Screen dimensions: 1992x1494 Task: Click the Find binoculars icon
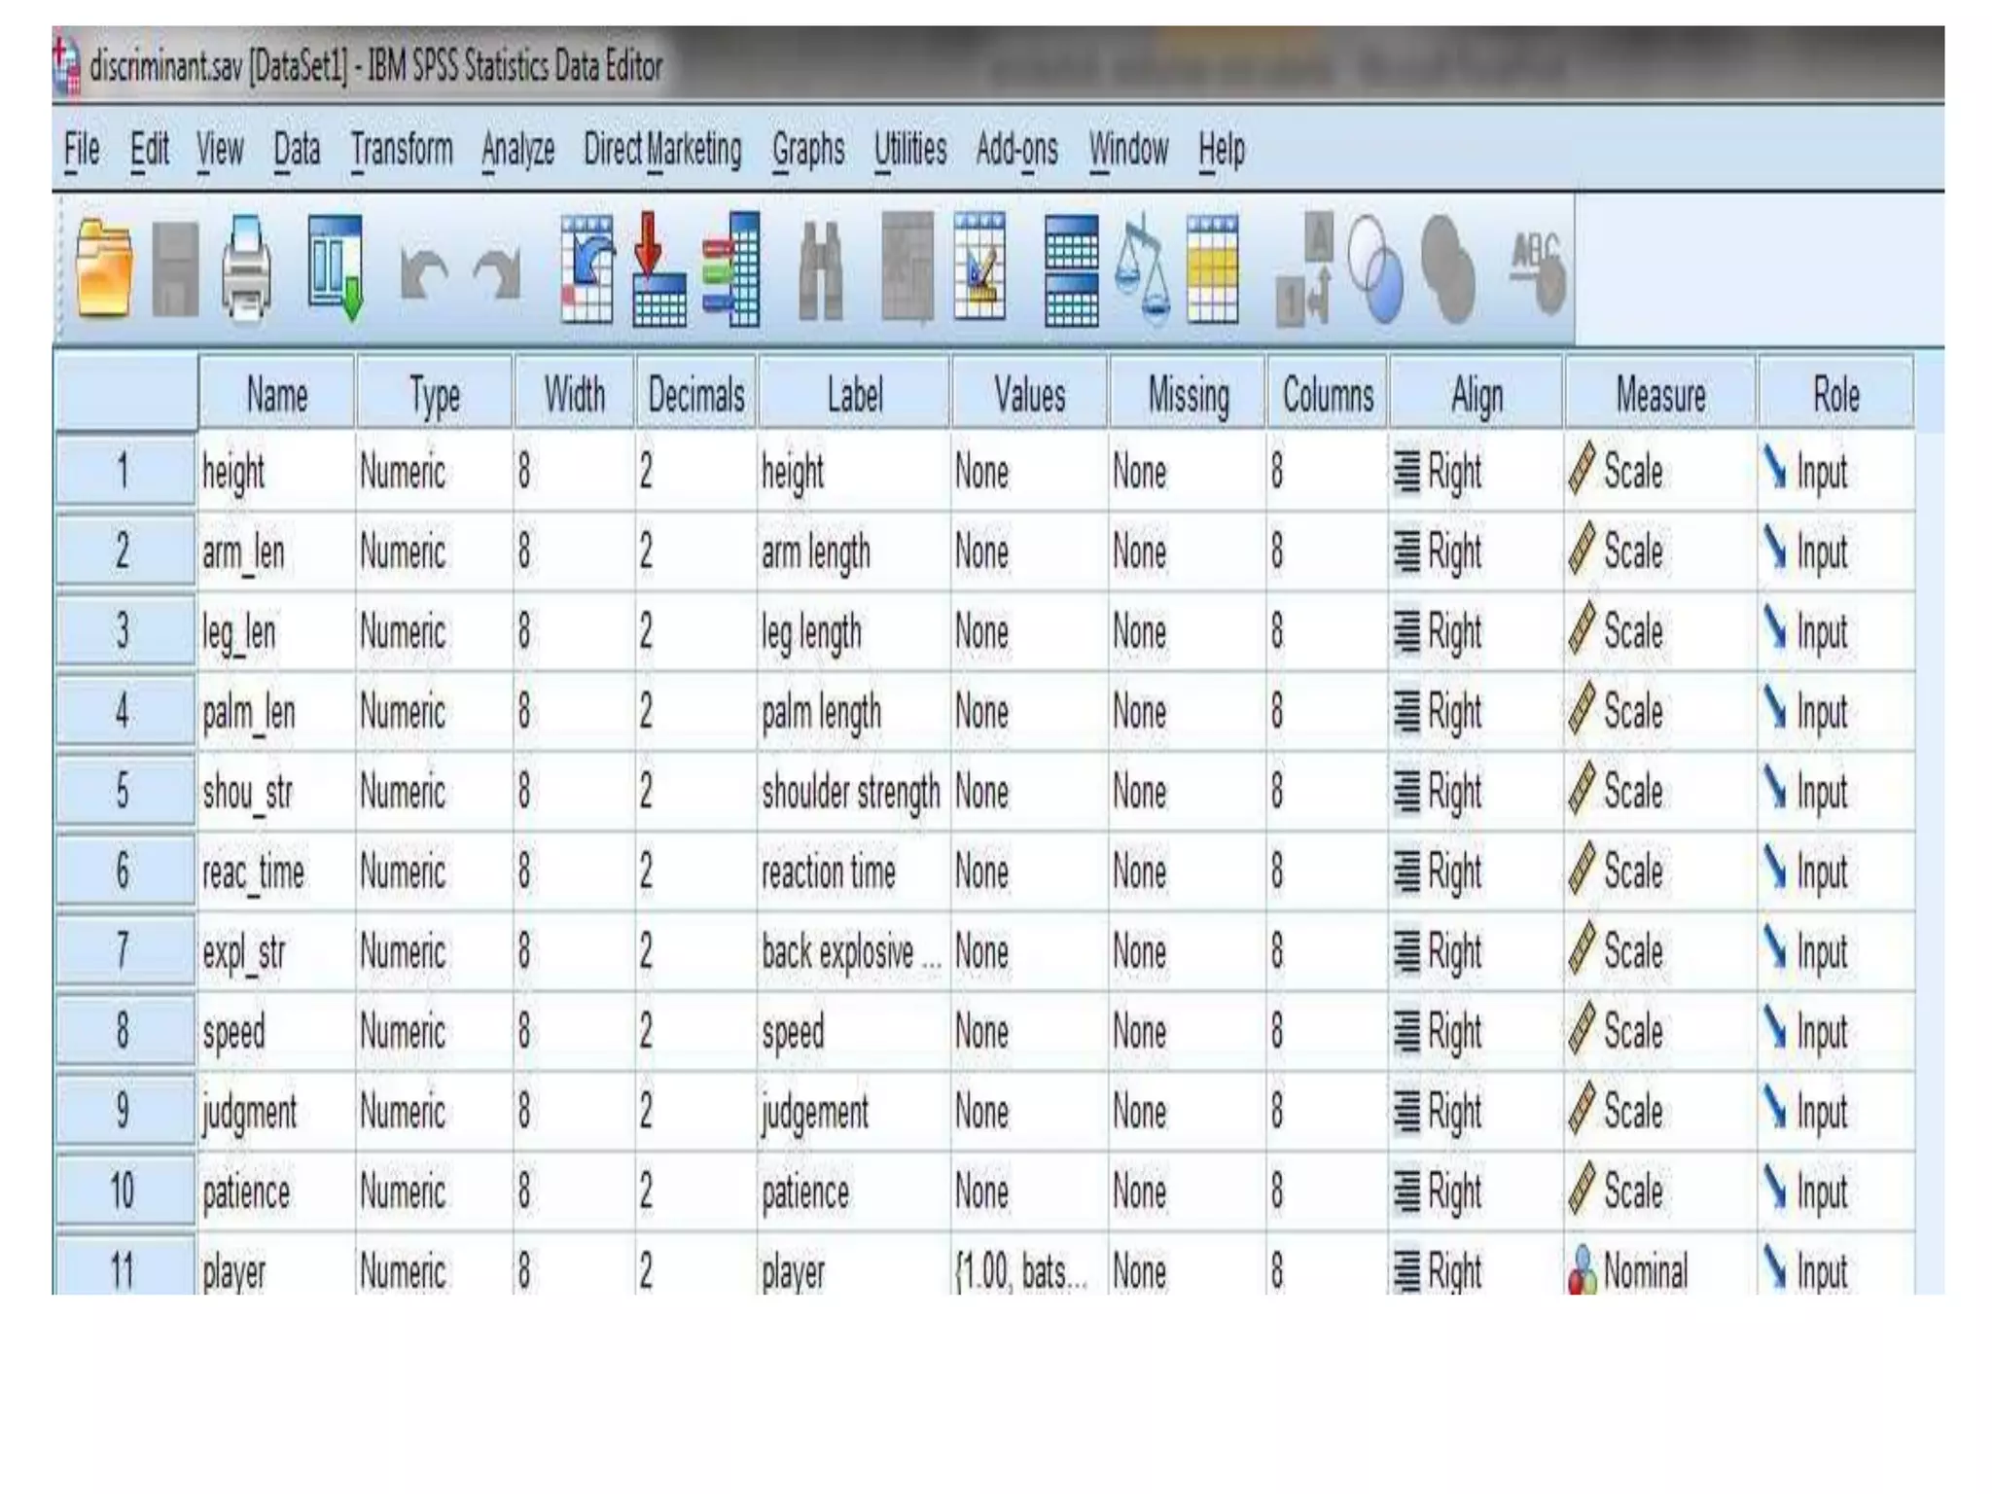[820, 271]
